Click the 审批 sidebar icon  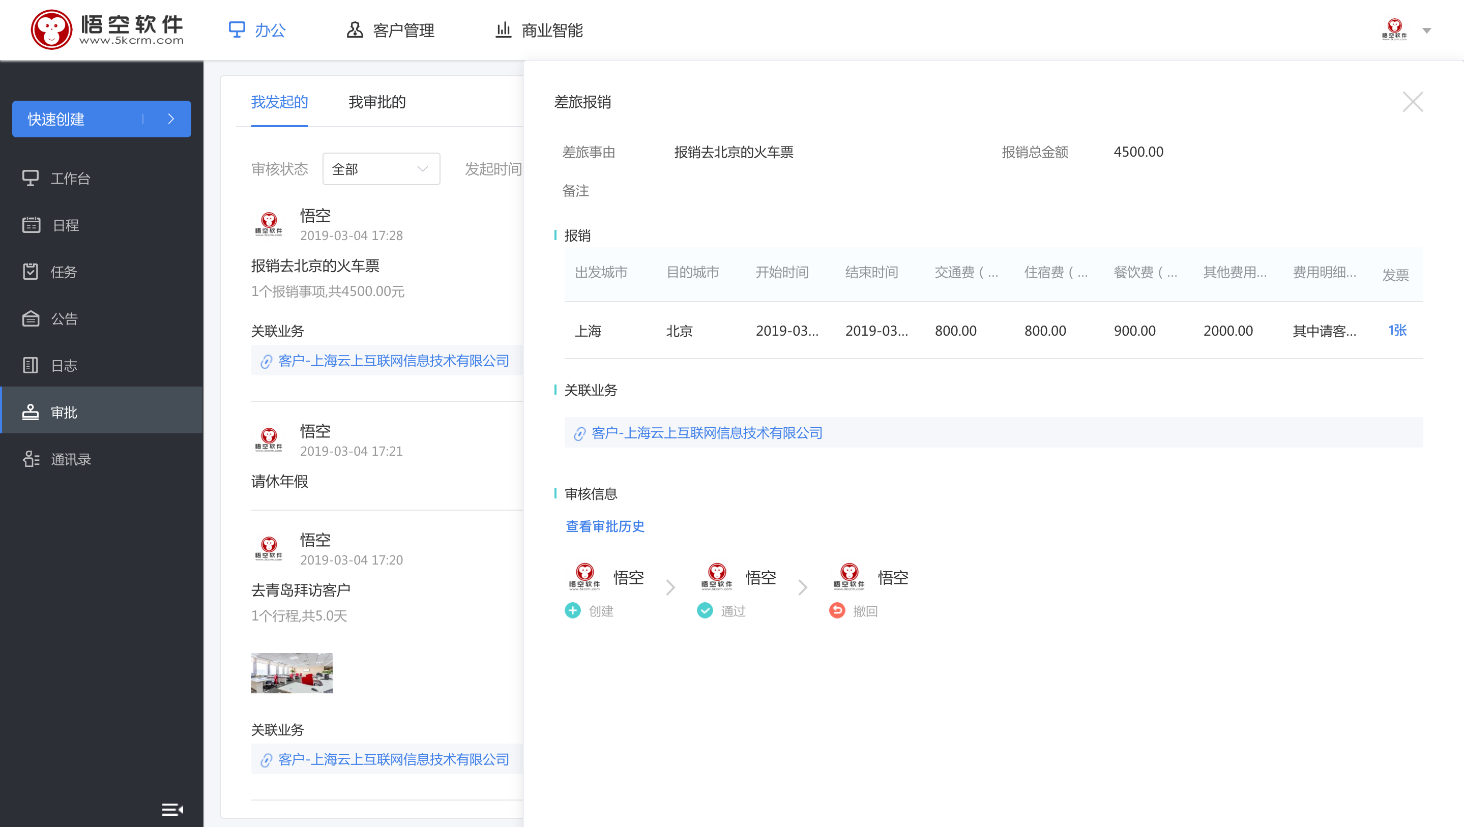point(30,411)
